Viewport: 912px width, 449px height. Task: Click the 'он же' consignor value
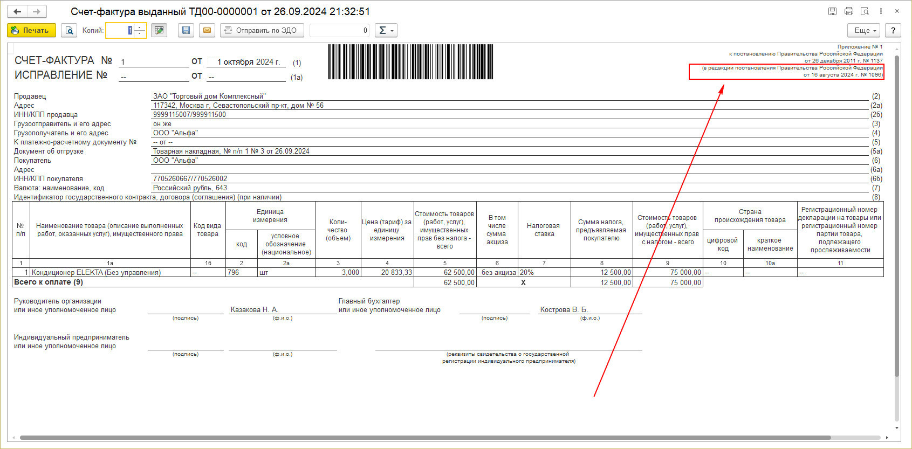point(162,124)
